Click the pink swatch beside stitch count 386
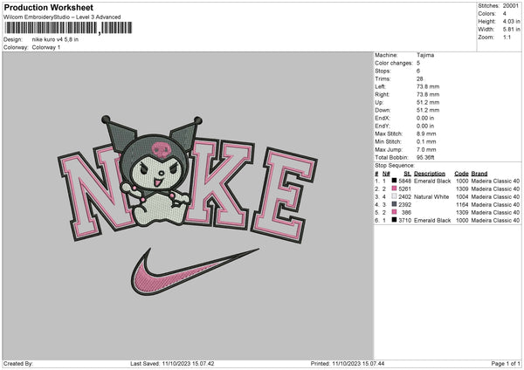 (394, 212)
